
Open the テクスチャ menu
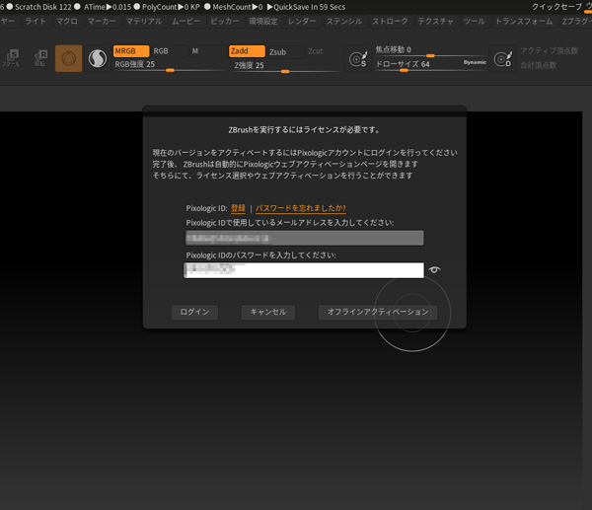pos(436,22)
